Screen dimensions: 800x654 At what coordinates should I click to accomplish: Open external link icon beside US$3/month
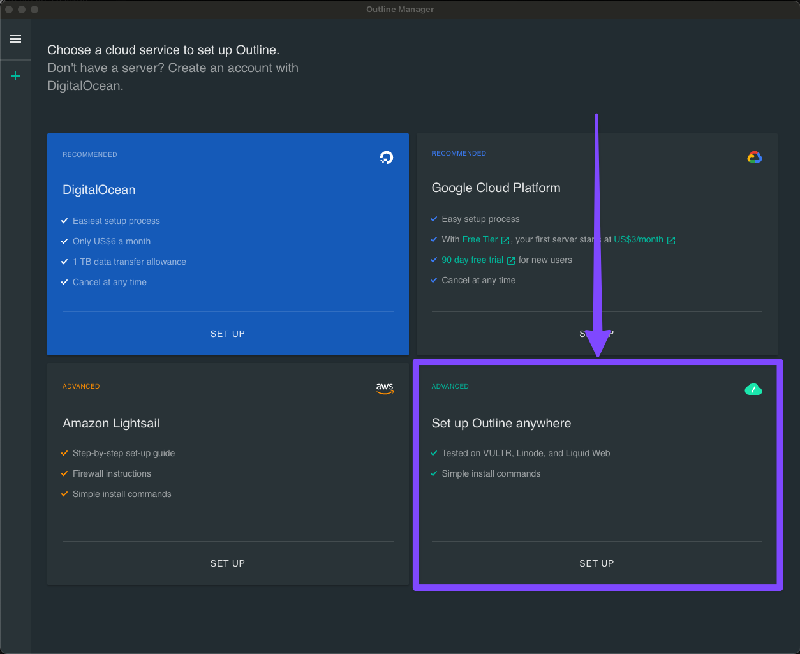[x=671, y=240]
